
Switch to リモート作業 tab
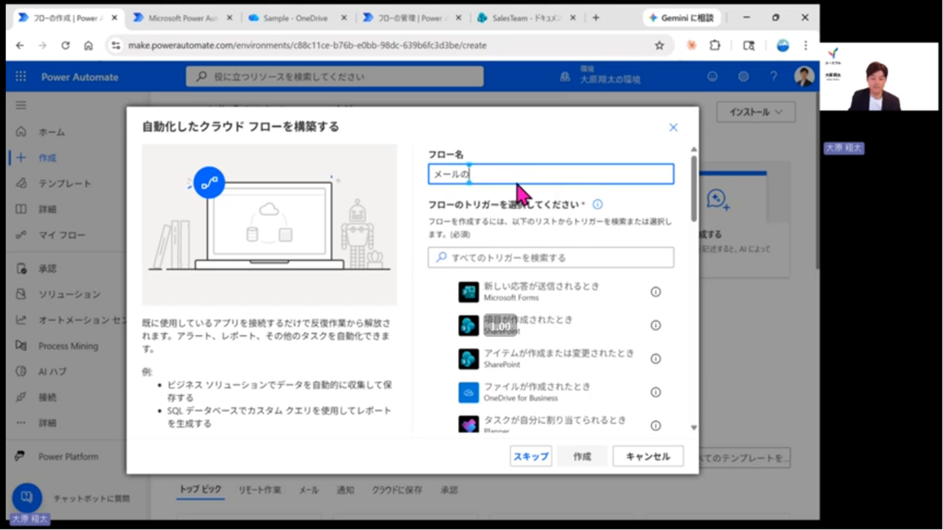click(x=259, y=490)
